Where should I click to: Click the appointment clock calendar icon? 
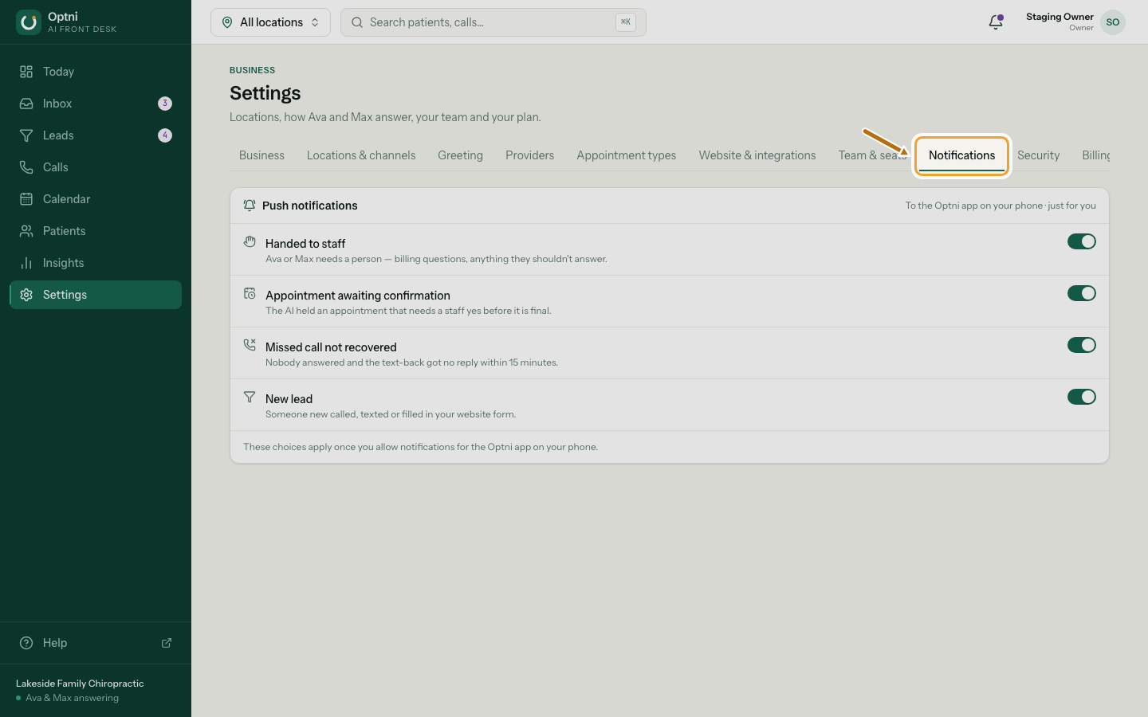point(250,293)
